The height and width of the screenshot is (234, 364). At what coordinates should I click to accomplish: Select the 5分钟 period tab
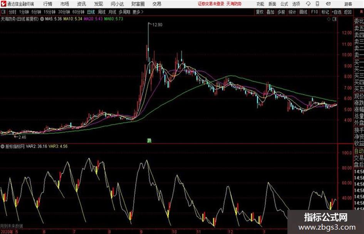[x=36, y=12]
